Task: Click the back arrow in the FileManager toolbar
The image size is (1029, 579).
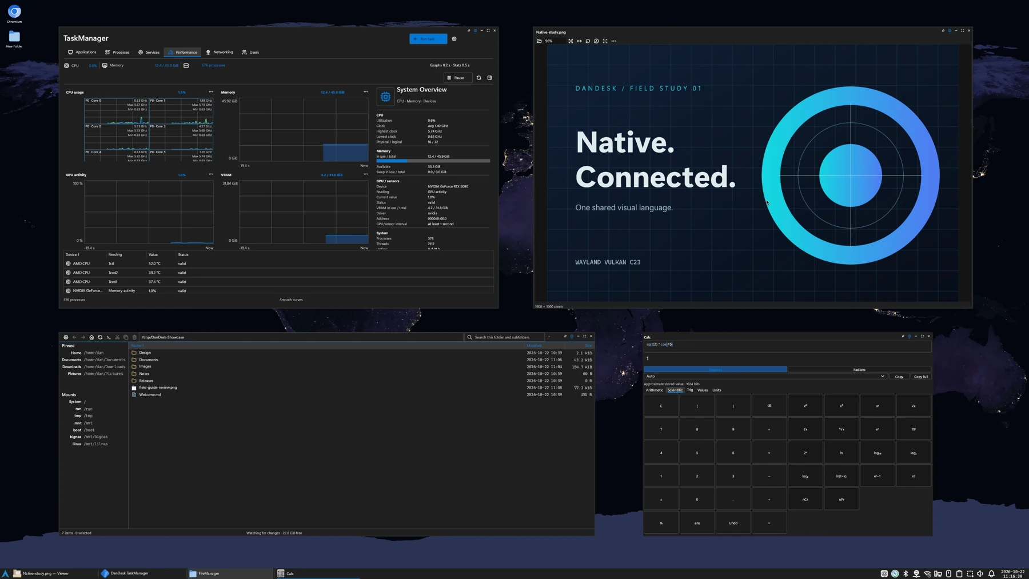Action: click(x=74, y=337)
